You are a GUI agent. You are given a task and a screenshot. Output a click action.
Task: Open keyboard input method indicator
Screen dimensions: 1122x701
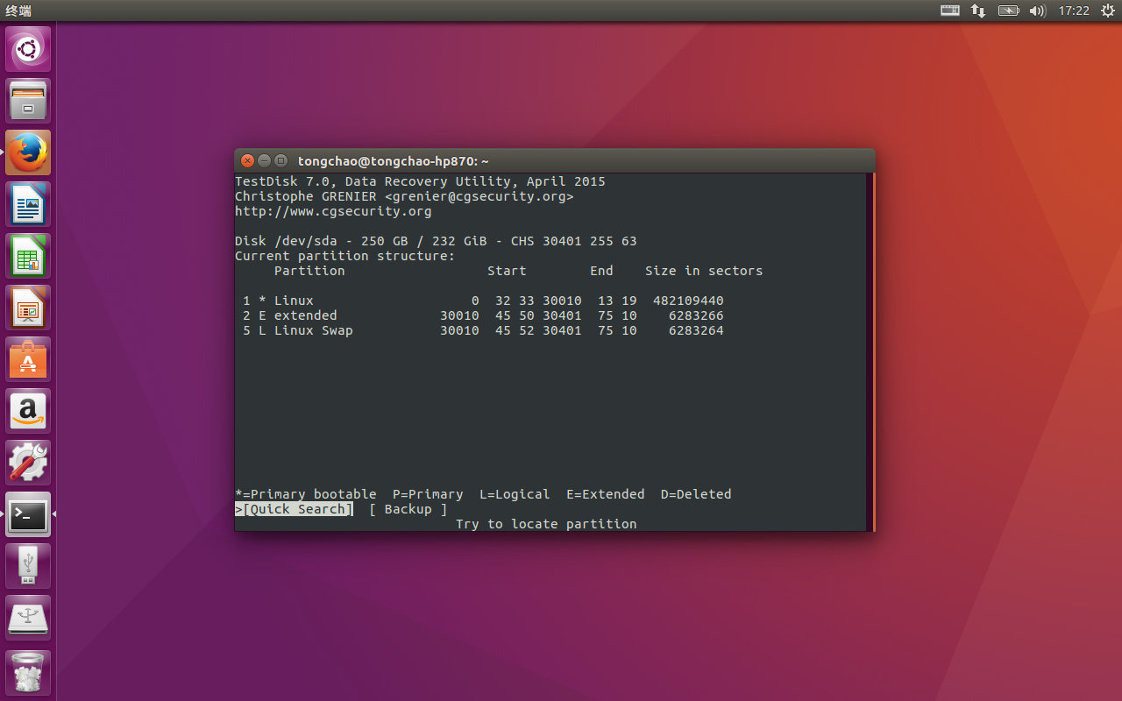(950, 11)
